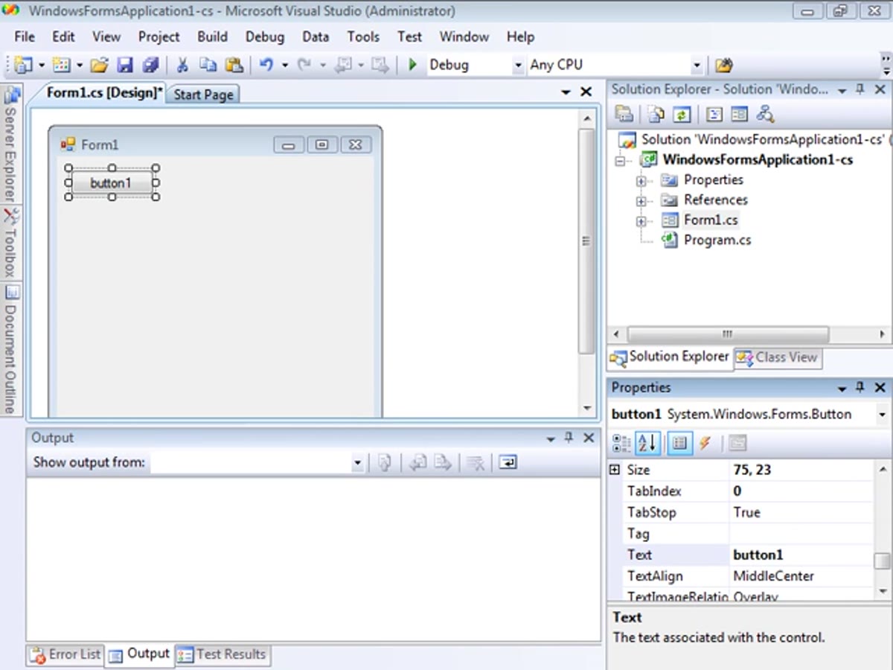Switch to the Error List tab
The height and width of the screenshot is (670, 893).
tap(65, 654)
